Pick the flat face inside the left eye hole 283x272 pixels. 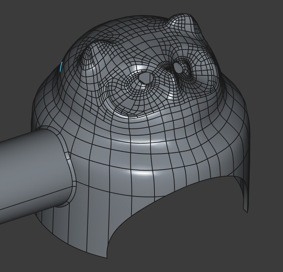click(x=144, y=78)
